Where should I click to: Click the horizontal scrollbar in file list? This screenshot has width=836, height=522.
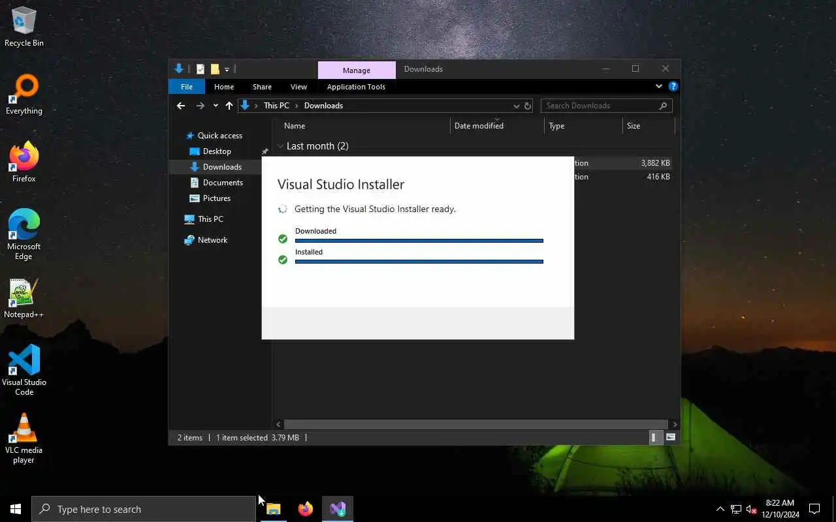476,424
